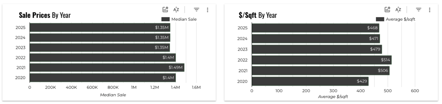Image resolution: width=442 pixels, height=104 pixels.
Task: Open chart explore icon on $/Sqft chart
Action: pyautogui.click(x=387, y=10)
